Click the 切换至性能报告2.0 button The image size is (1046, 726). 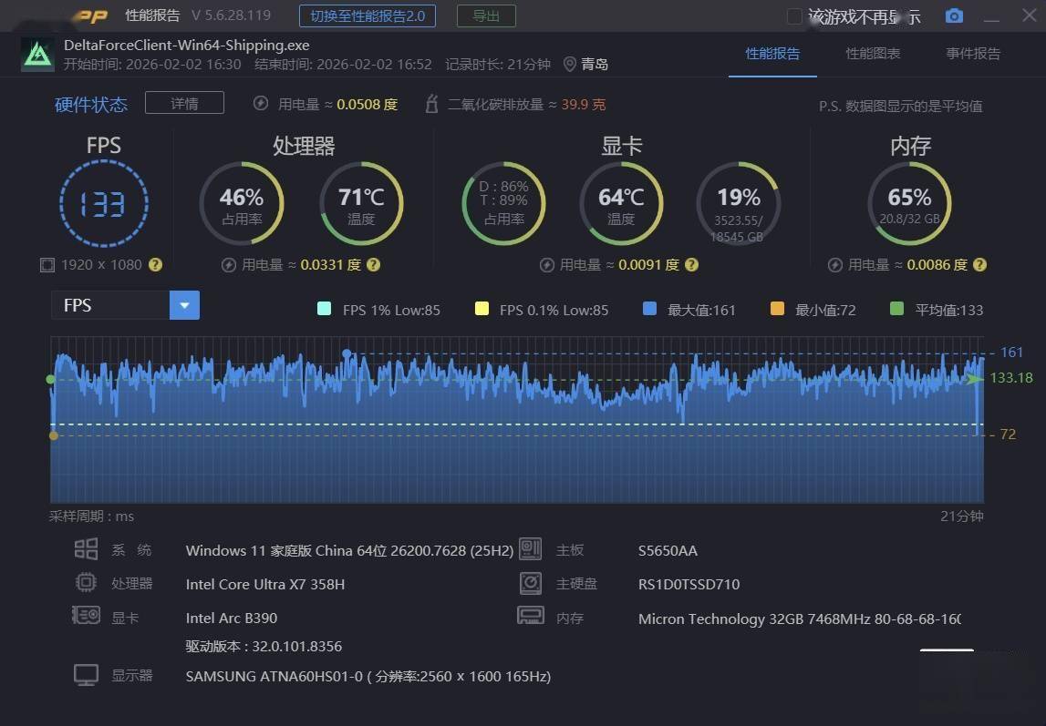pyautogui.click(x=367, y=15)
